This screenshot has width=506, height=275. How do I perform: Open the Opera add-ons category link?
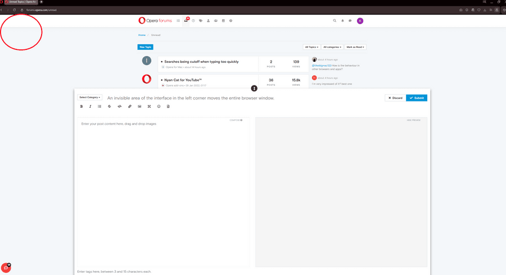click(x=175, y=86)
